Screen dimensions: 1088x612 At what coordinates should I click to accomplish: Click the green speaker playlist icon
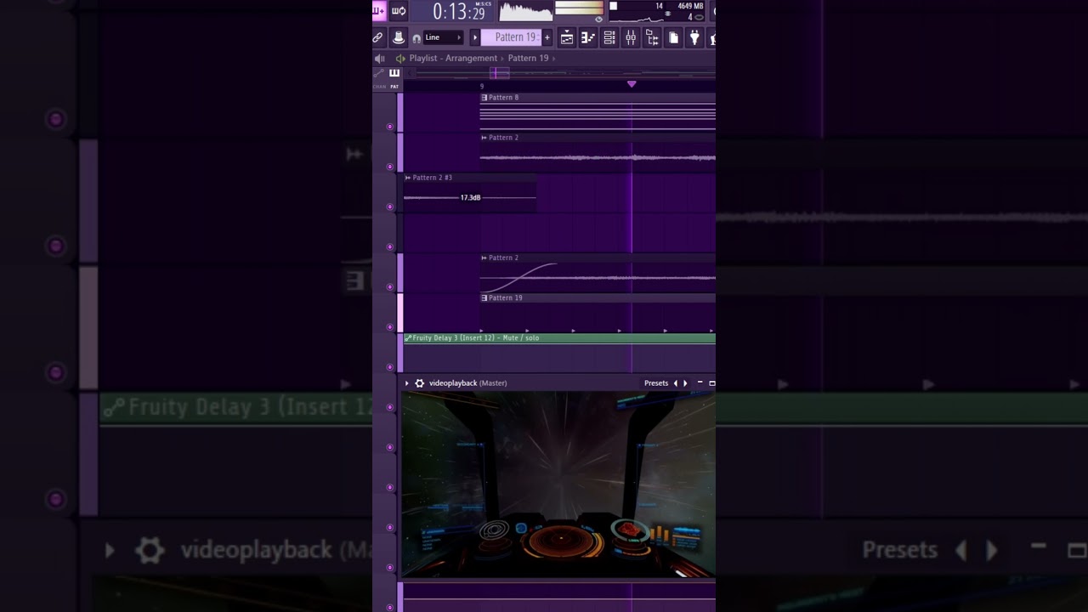[x=400, y=59]
